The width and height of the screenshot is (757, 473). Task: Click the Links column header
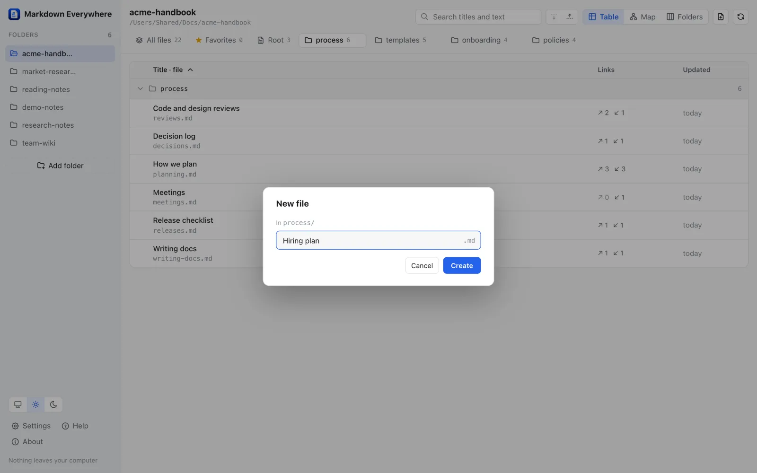tap(606, 70)
